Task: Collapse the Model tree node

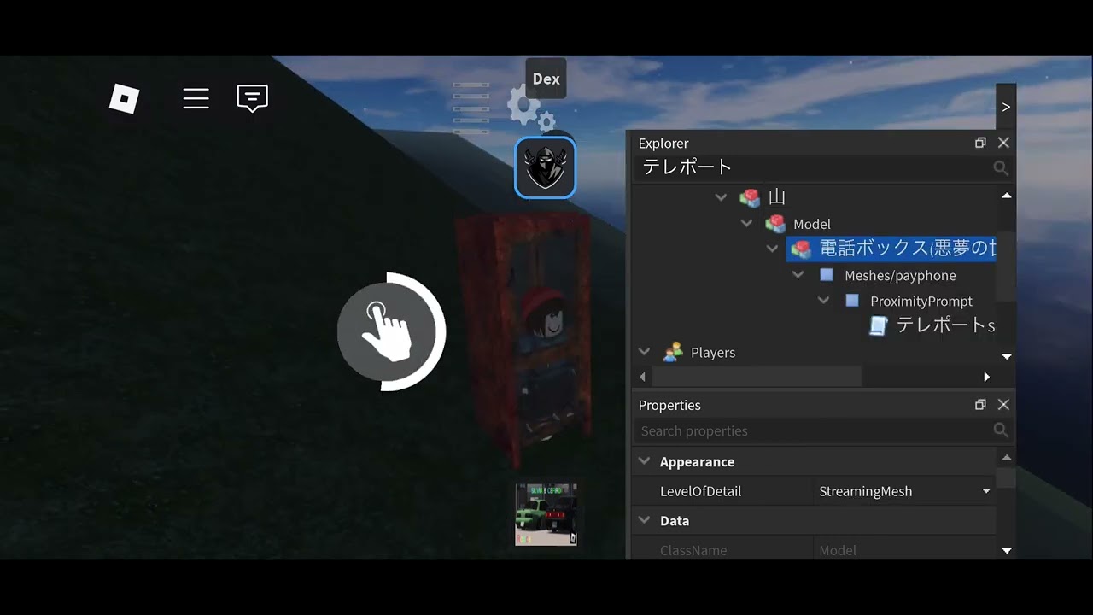Action: 746,224
